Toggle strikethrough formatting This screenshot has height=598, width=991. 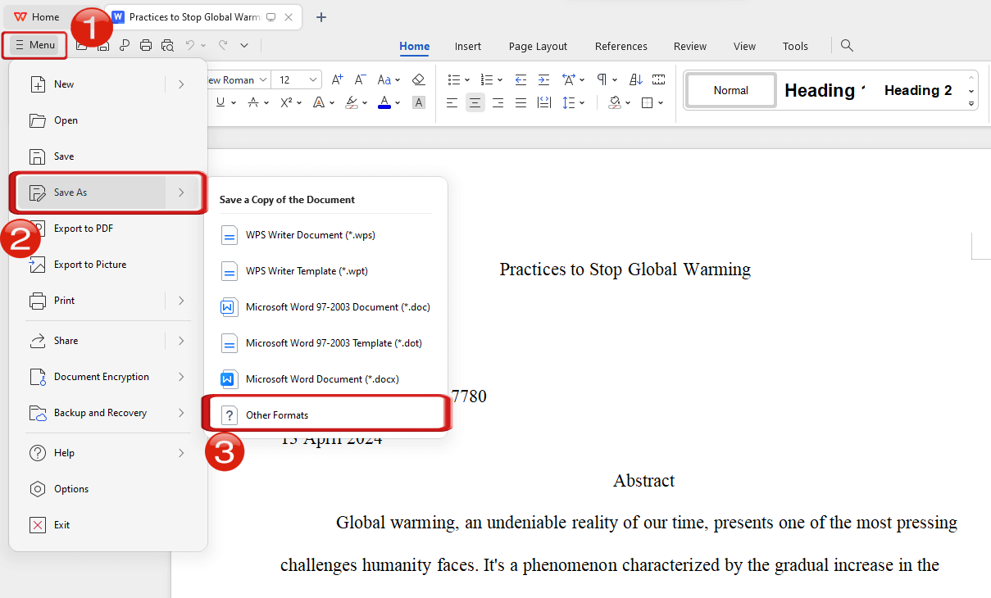pyautogui.click(x=253, y=102)
